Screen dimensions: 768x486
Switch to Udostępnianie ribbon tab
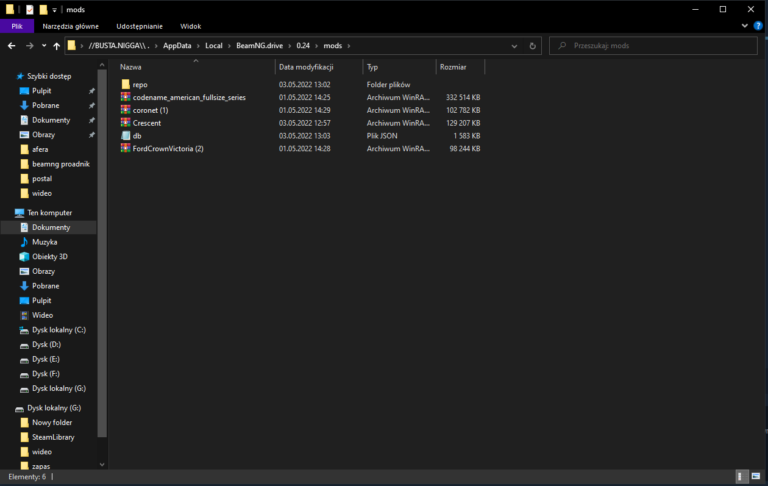[141, 26]
